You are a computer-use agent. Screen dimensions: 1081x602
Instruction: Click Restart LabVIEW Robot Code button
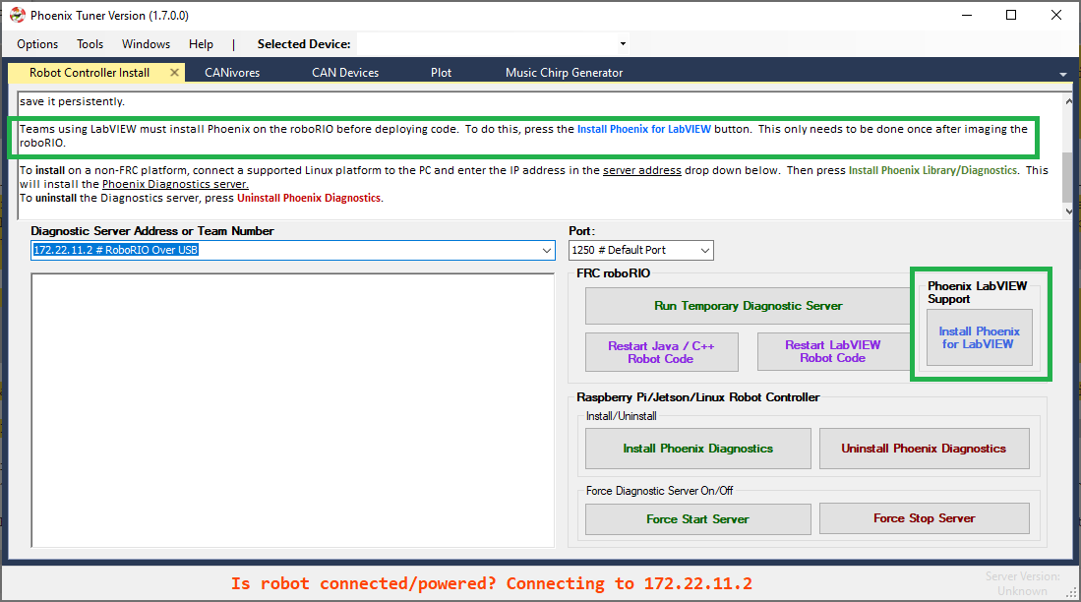pyautogui.click(x=833, y=352)
